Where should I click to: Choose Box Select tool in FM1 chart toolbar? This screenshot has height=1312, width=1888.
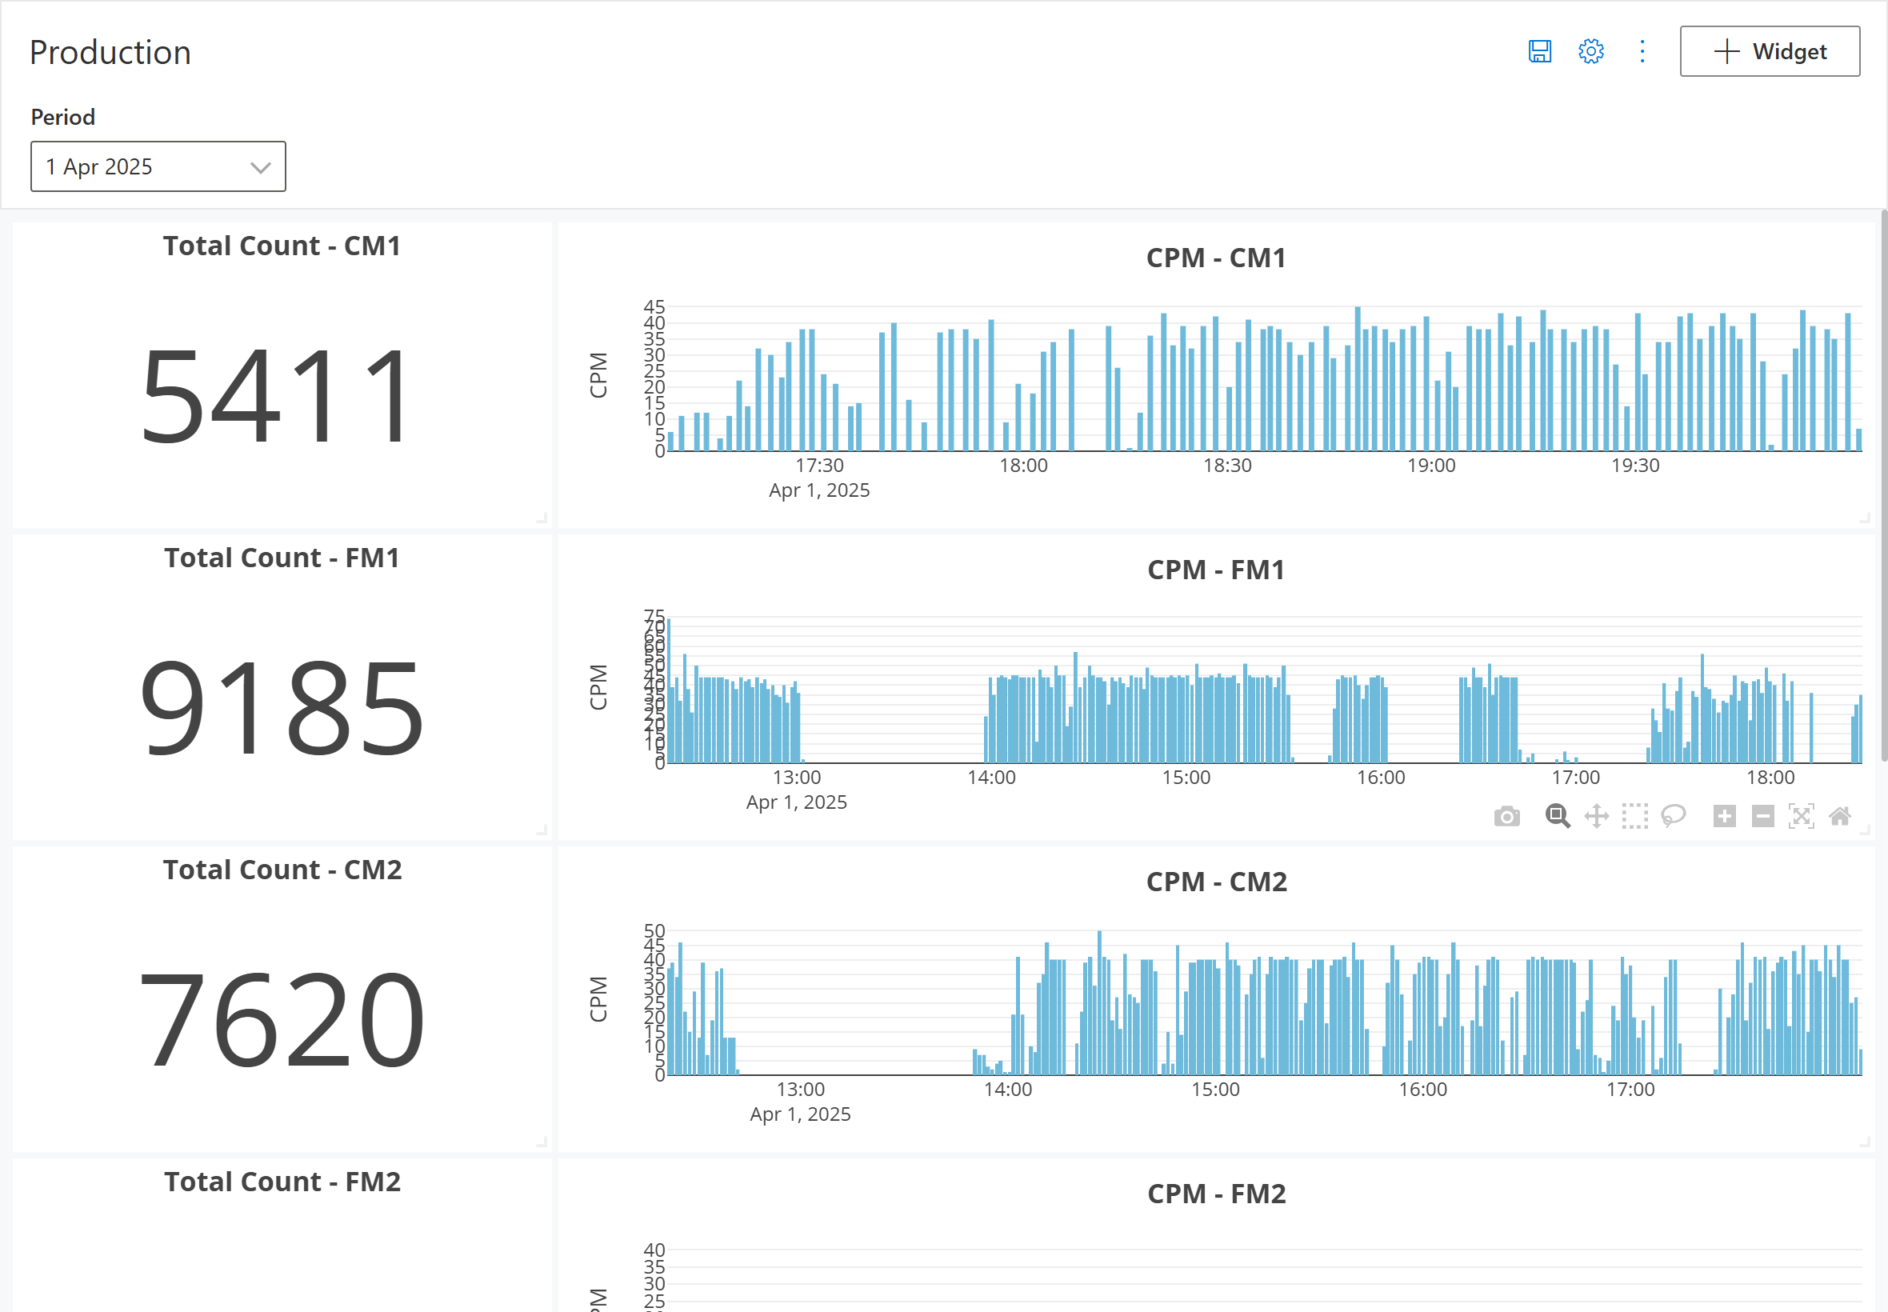(1634, 816)
